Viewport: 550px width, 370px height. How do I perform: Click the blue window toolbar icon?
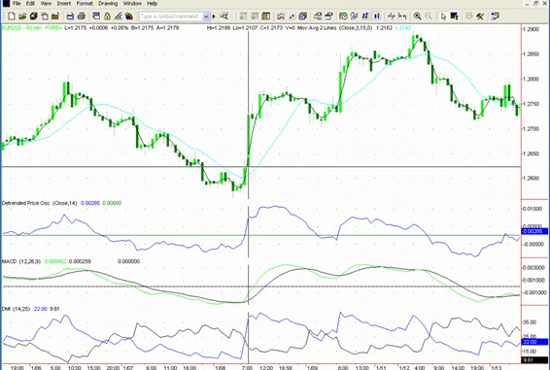point(96,17)
